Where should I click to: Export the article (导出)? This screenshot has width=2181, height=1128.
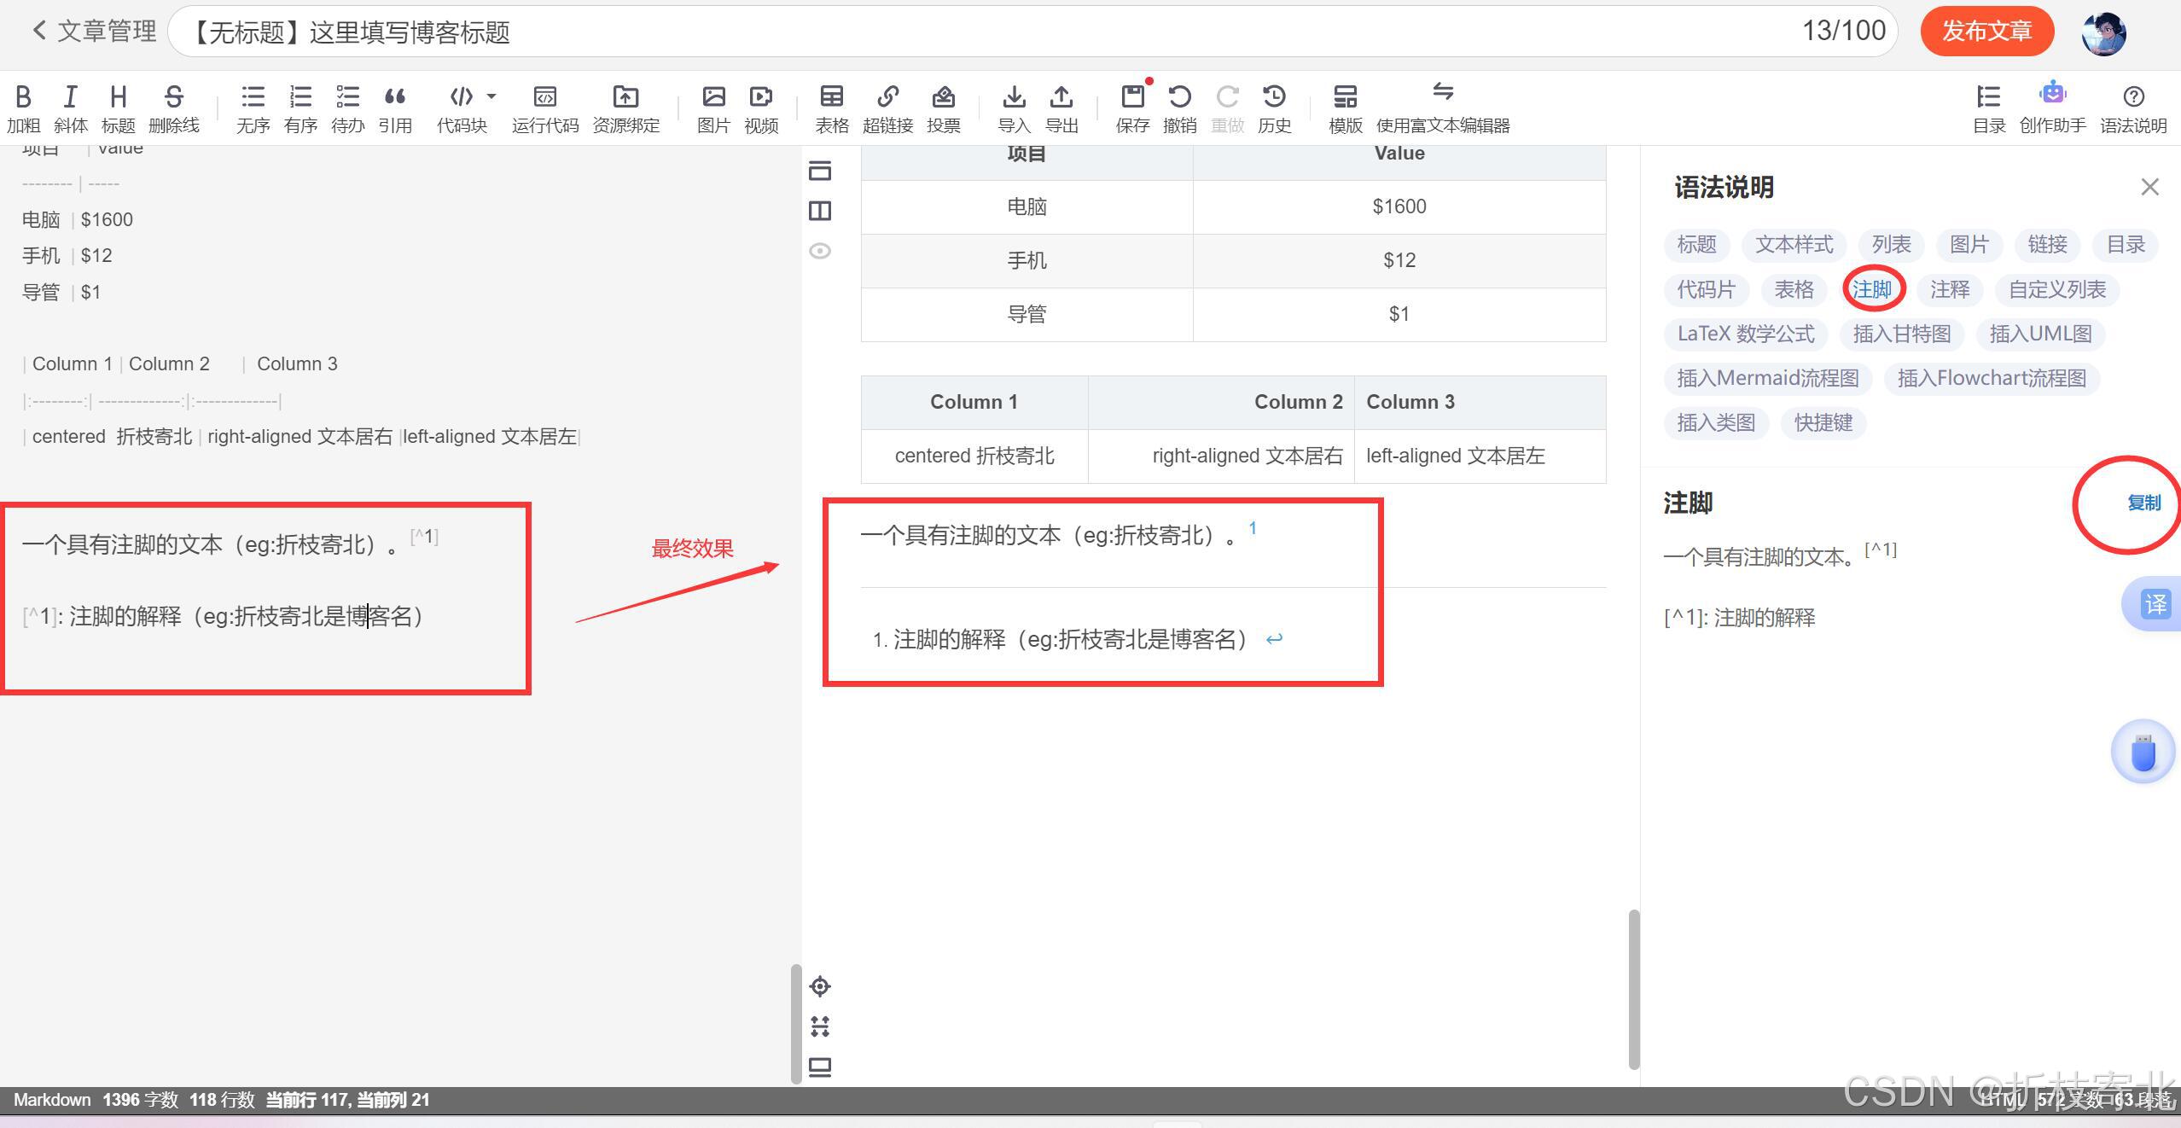1061,108
